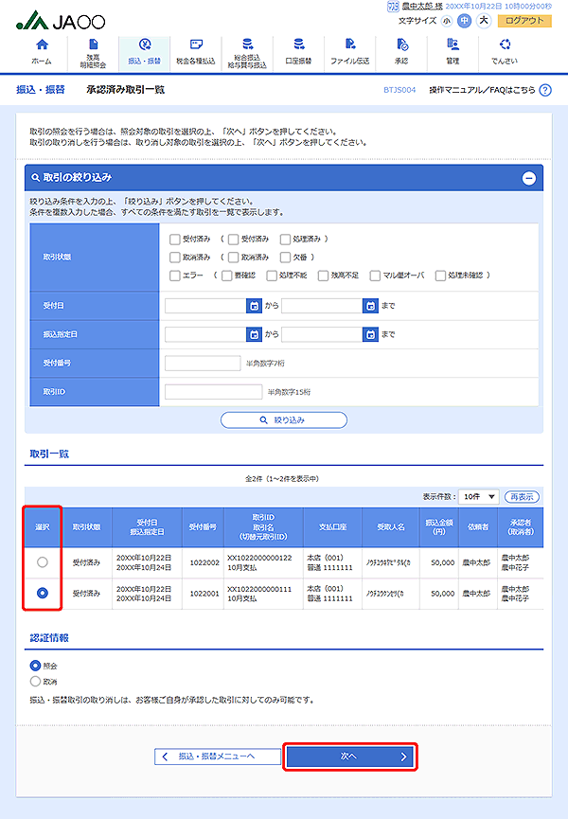Check the 要確認 checkbox
This screenshot has width=568, height=819.
click(x=226, y=276)
